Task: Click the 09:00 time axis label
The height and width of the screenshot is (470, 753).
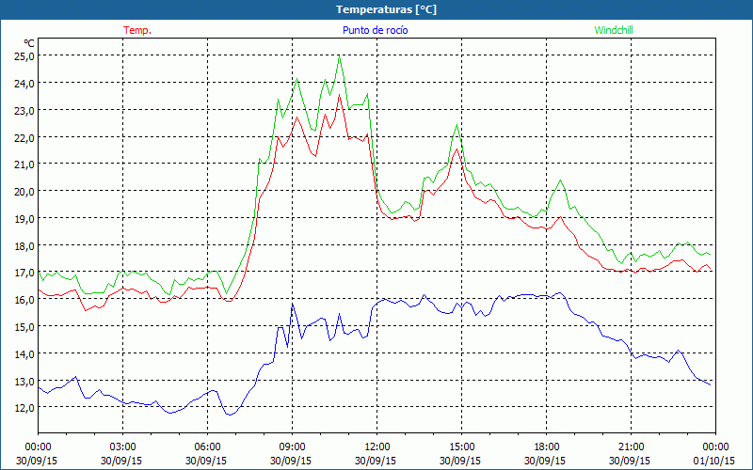Action: [x=292, y=447]
